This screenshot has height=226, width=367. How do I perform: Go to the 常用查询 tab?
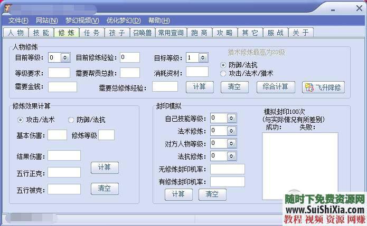(x=171, y=33)
